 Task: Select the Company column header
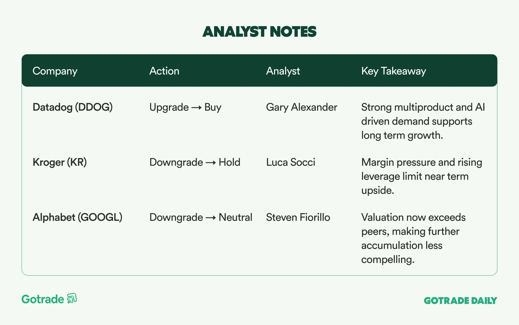click(x=55, y=71)
